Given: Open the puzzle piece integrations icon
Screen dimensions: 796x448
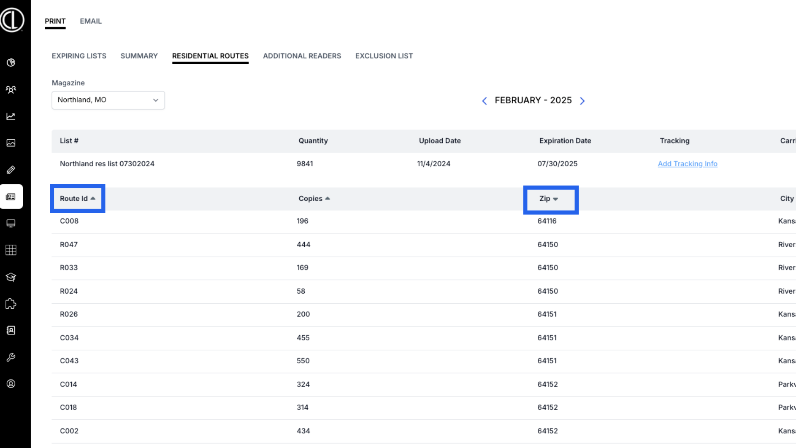Looking at the screenshot, I should 11,304.
